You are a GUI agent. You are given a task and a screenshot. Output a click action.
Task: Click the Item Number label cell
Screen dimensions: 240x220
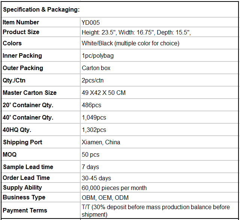41,22
